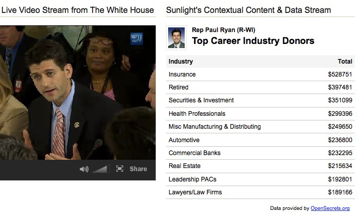Select the Leadership PACs row
The image size is (358, 213).
(260, 179)
